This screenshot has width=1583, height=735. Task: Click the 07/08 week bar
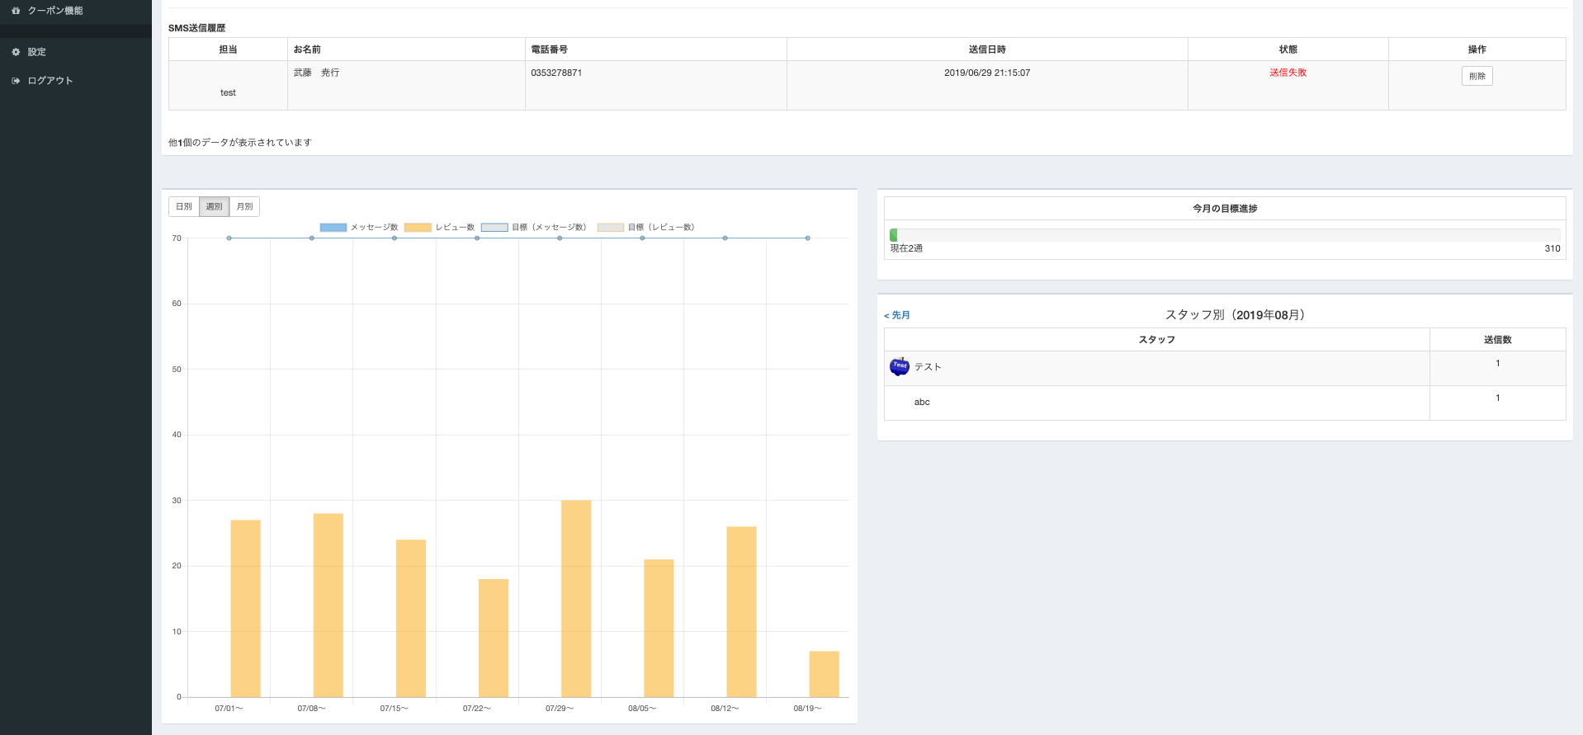coord(328,605)
